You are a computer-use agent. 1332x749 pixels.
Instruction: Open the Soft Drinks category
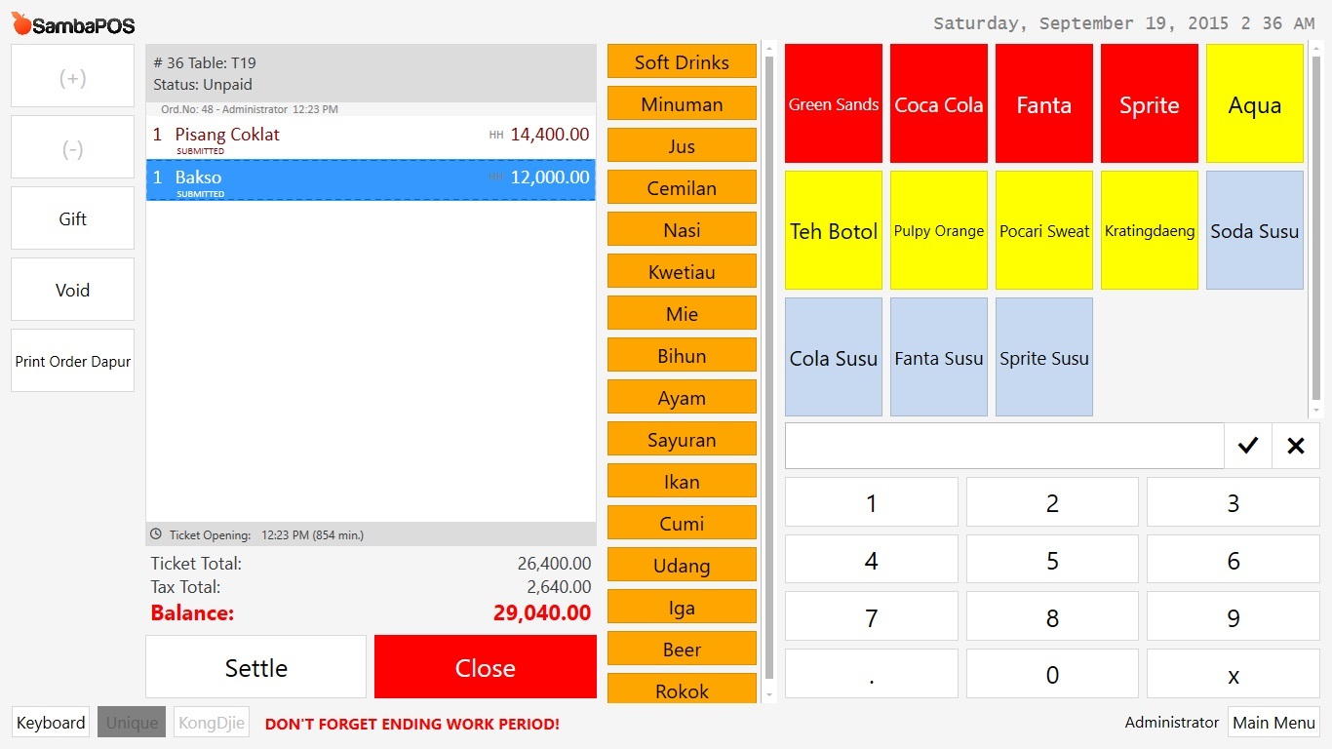[x=682, y=61]
